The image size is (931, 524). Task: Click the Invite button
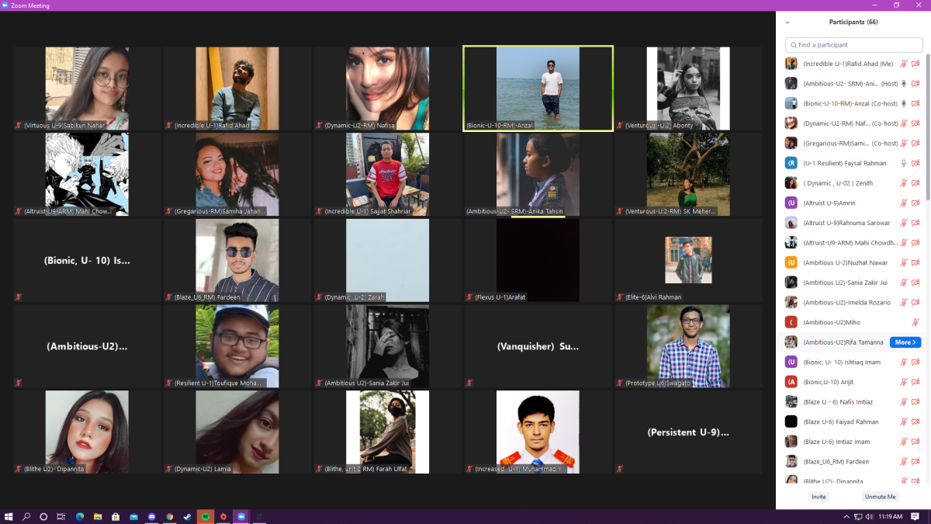[x=819, y=497]
